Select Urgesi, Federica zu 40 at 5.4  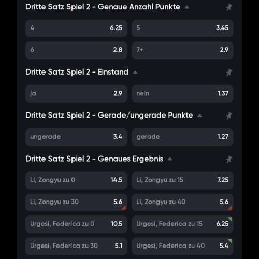[183, 246]
